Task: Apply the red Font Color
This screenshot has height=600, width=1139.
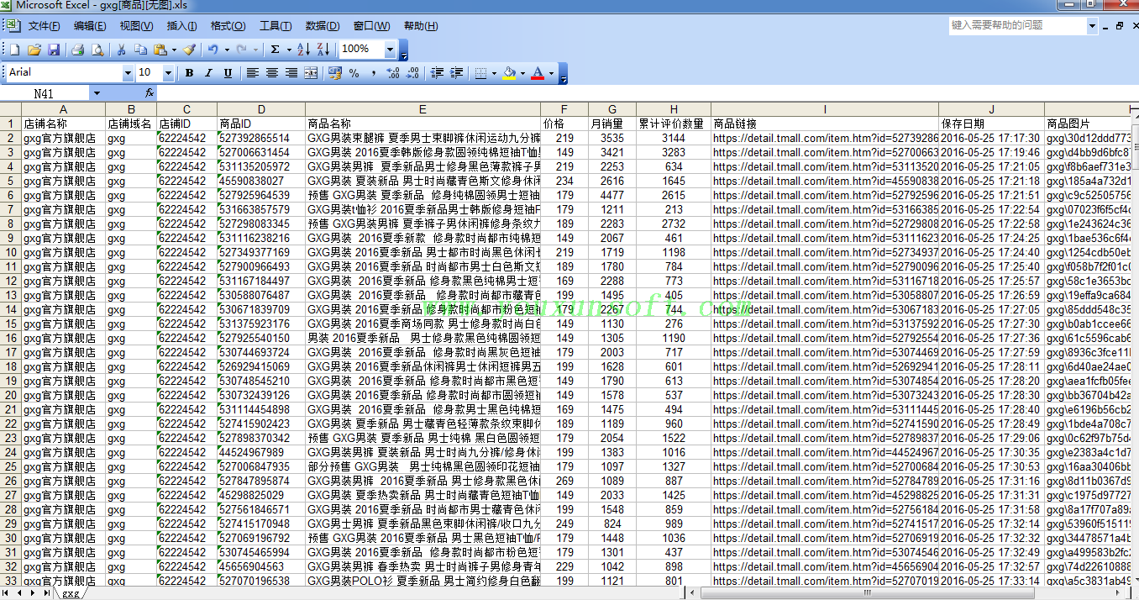Action: (x=538, y=73)
